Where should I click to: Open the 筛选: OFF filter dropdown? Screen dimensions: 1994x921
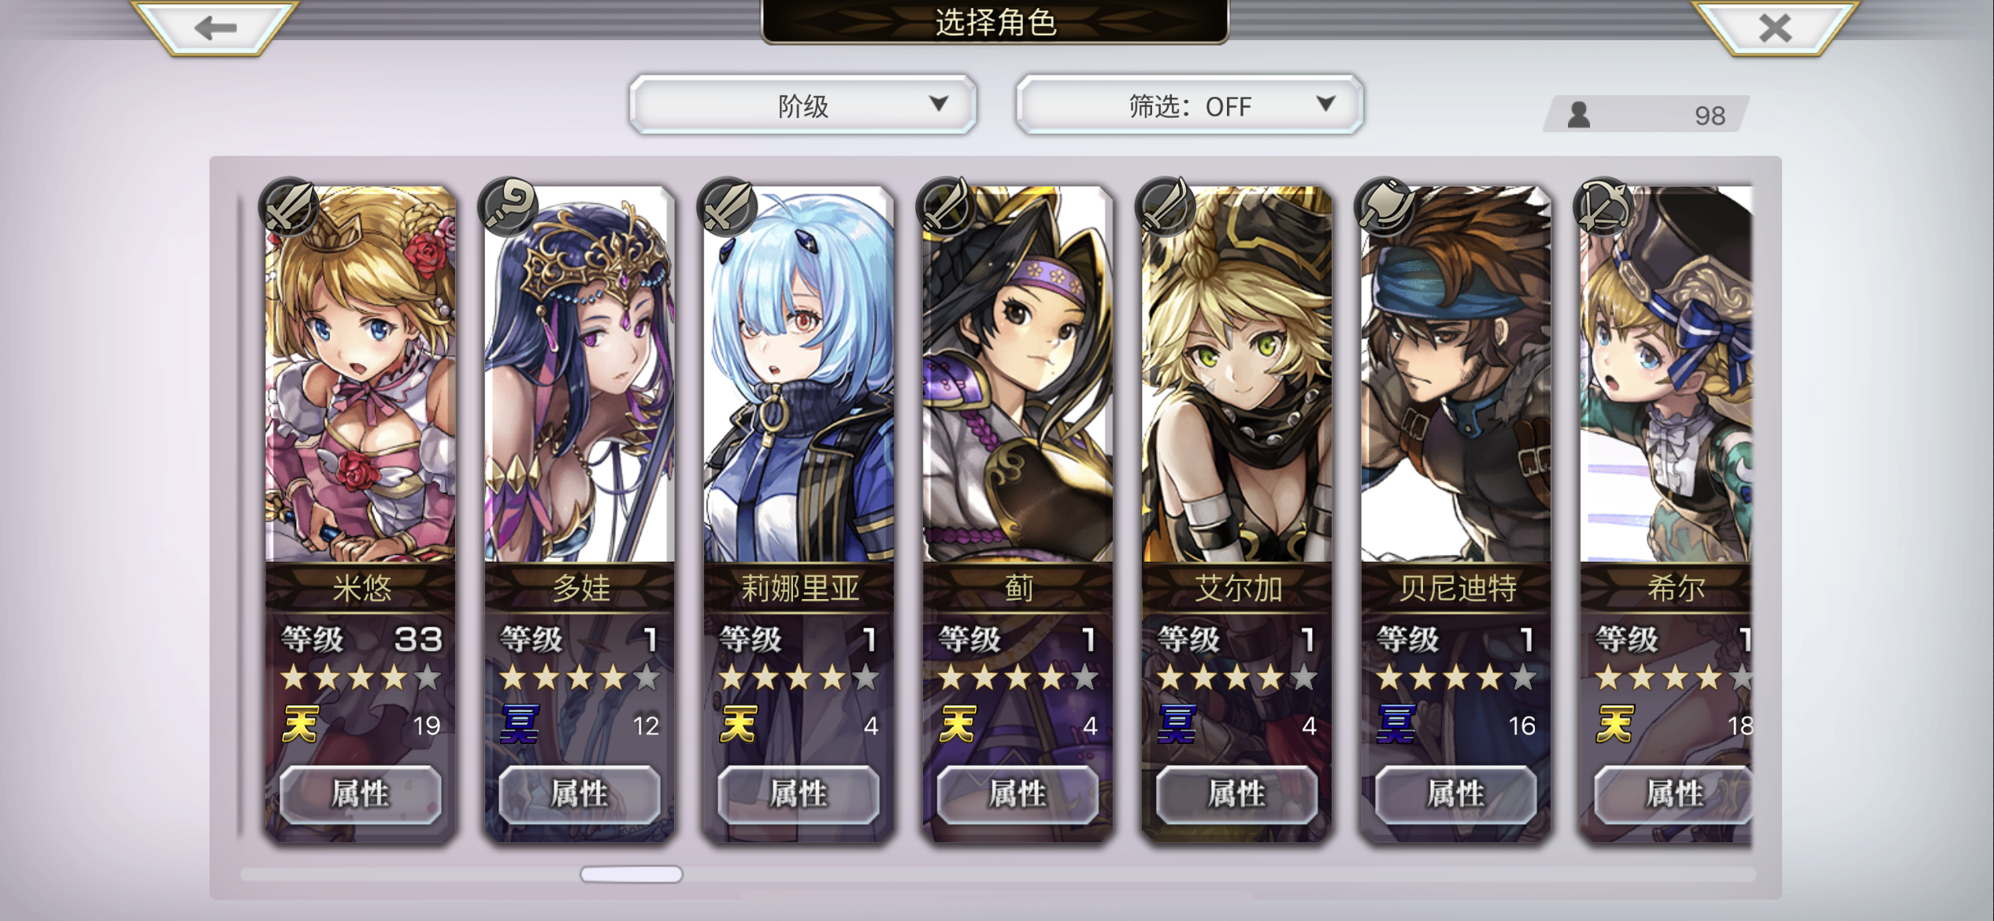tap(1189, 105)
